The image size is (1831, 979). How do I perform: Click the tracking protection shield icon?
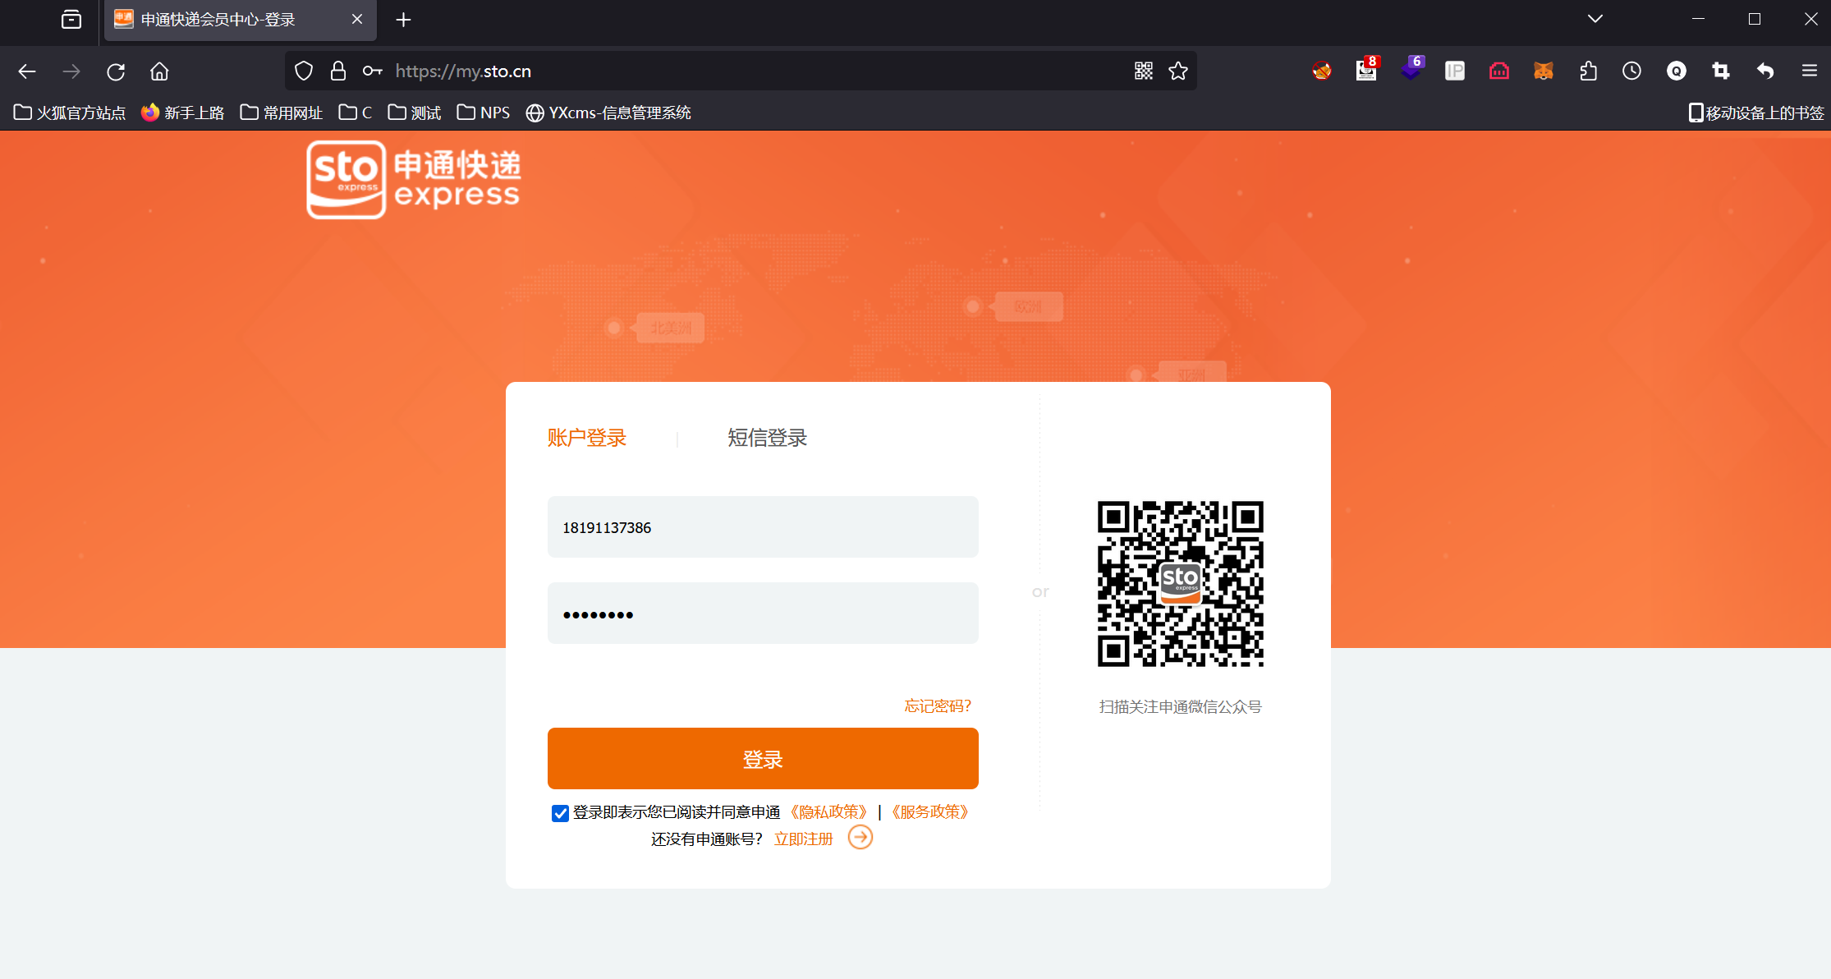point(304,71)
